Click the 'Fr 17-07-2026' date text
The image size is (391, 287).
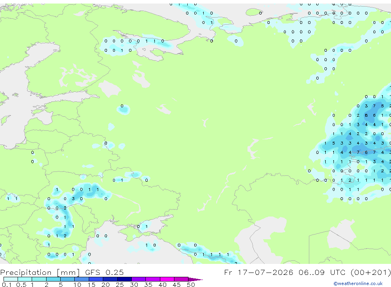tap(258, 272)
